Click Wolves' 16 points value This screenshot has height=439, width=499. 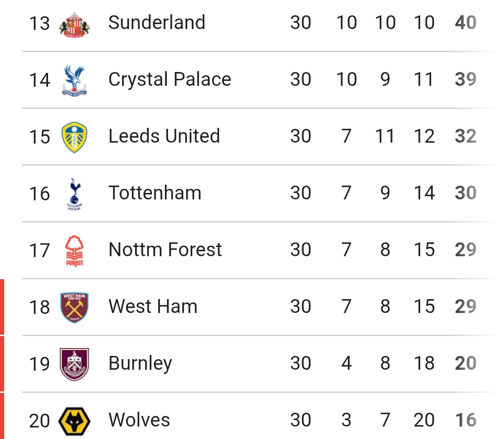pyautogui.click(x=466, y=420)
